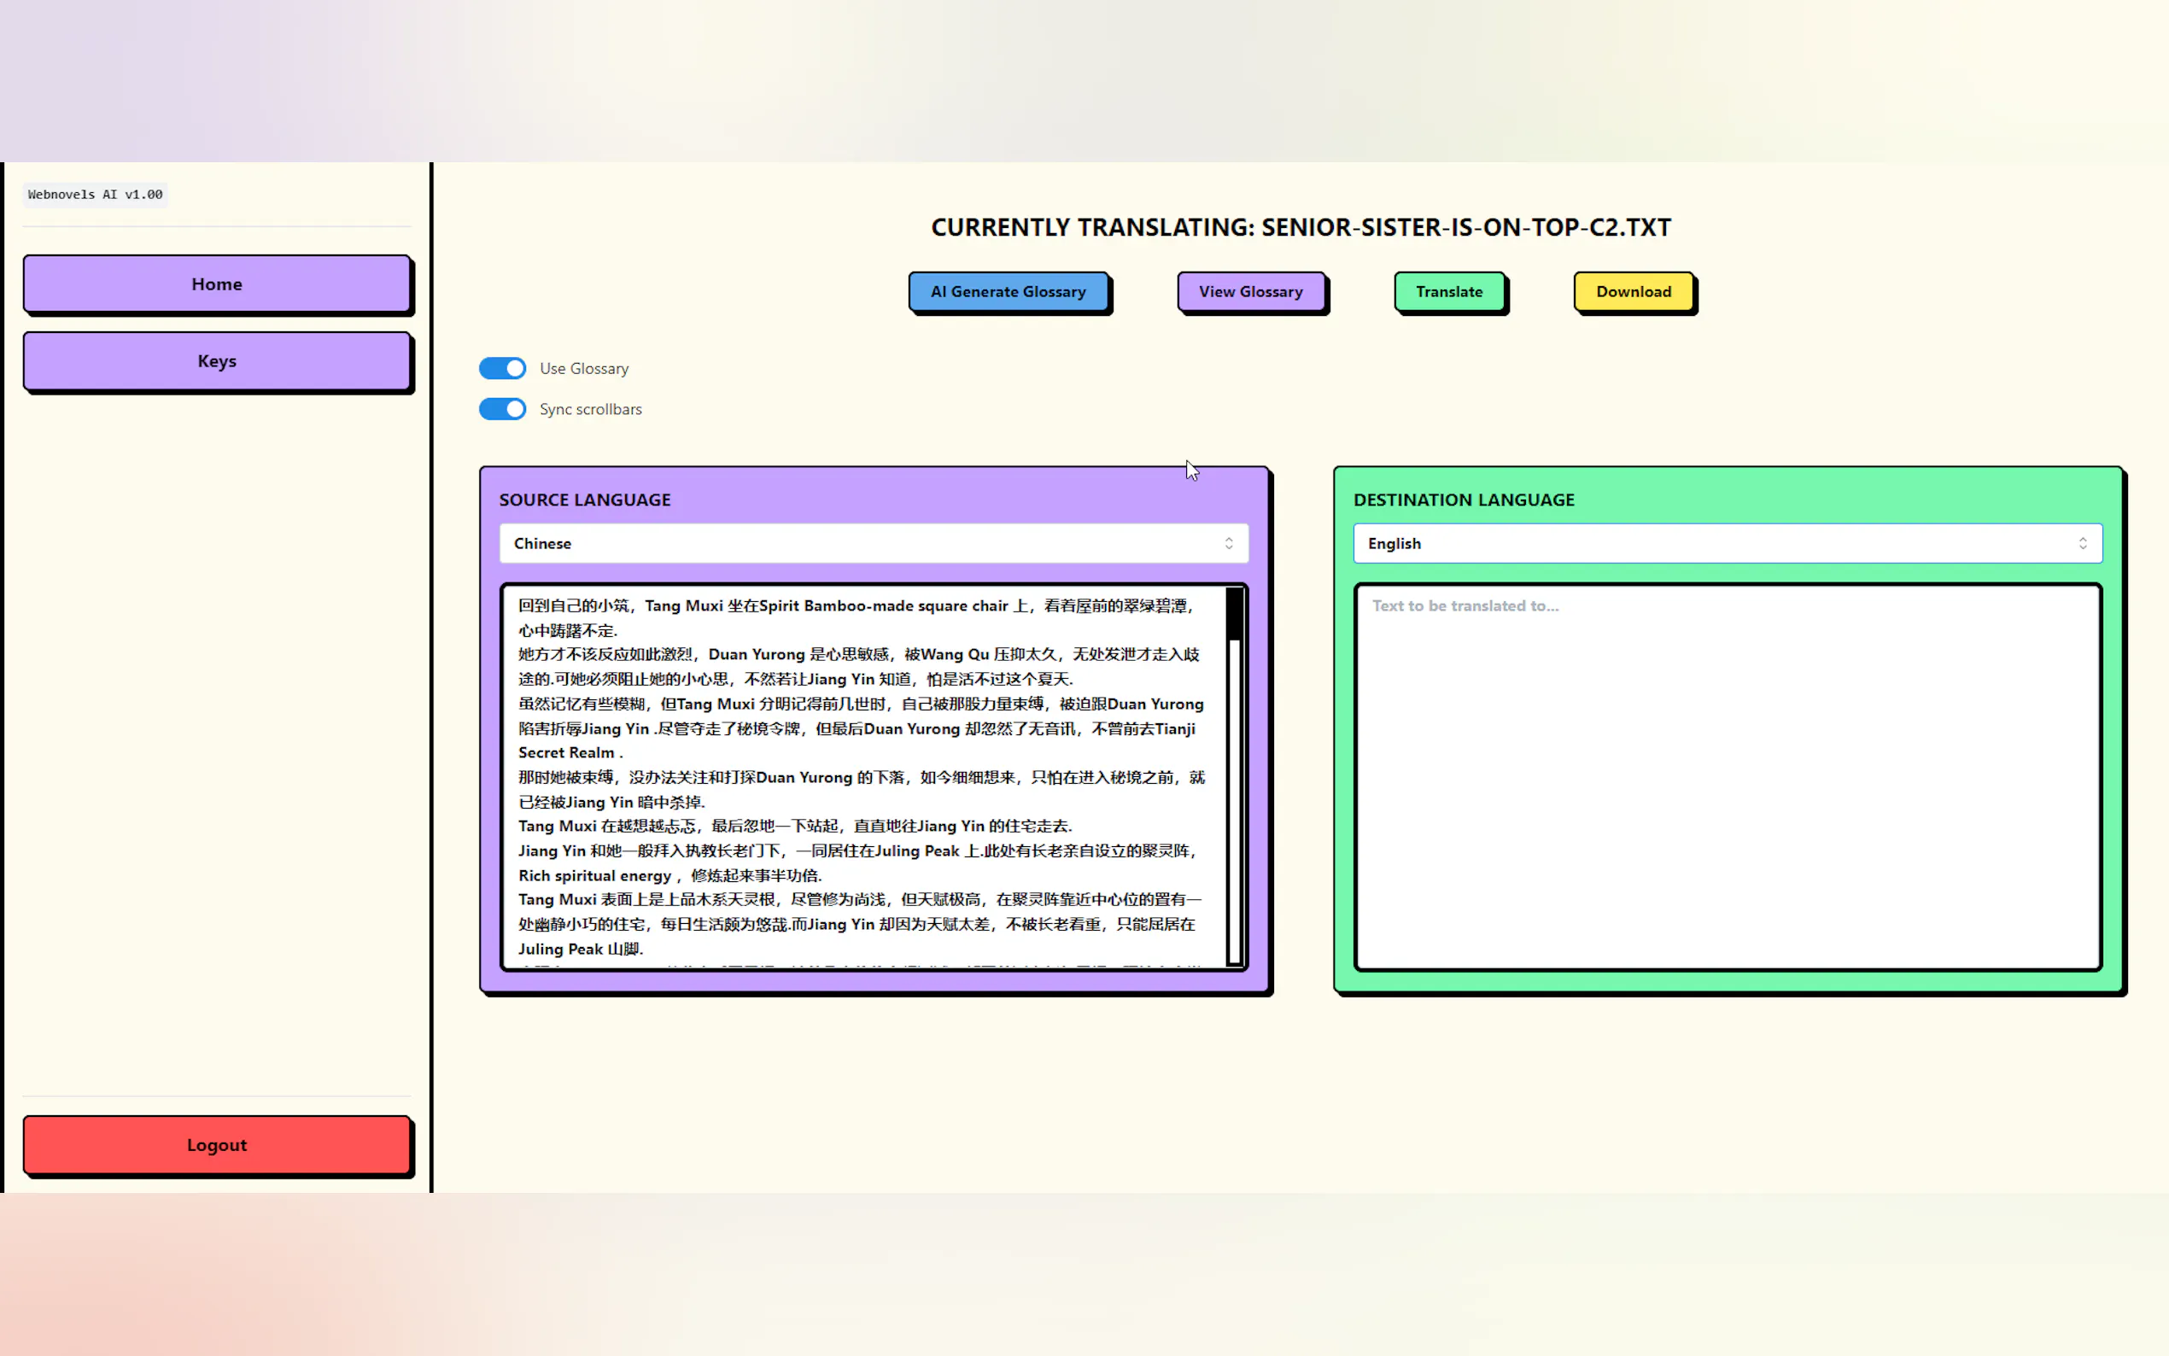This screenshot has width=2169, height=1356.
Task: Disable the Use Glossary toggle
Action: click(x=502, y=369)
